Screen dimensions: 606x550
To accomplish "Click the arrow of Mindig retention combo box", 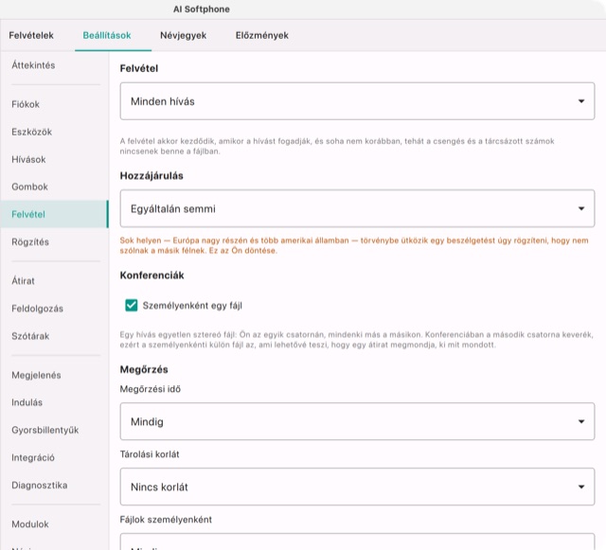I will (581, 421).
